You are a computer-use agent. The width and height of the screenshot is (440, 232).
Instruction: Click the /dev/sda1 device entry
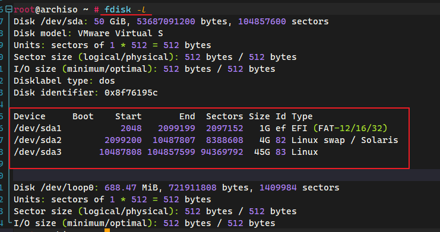37,129
